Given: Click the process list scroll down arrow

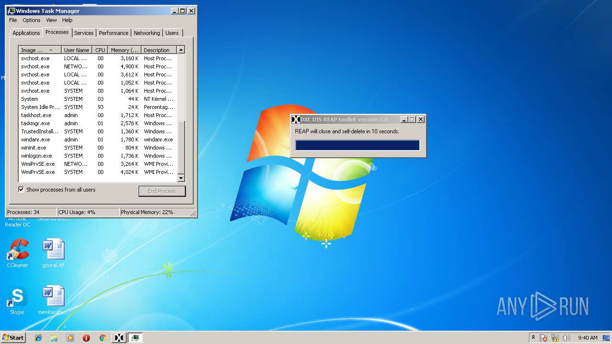Looking at the screenshot, I should pyautogui.click(x=181, y=178).
